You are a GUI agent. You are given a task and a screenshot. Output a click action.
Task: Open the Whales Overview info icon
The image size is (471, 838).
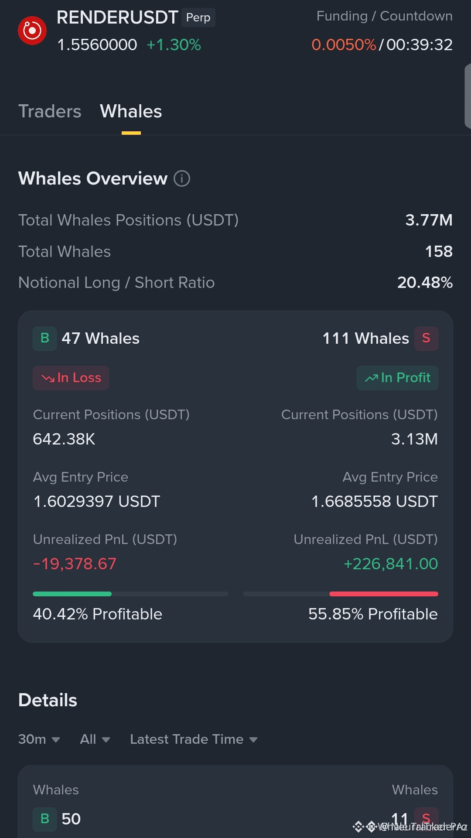click(x=182, y=178)
